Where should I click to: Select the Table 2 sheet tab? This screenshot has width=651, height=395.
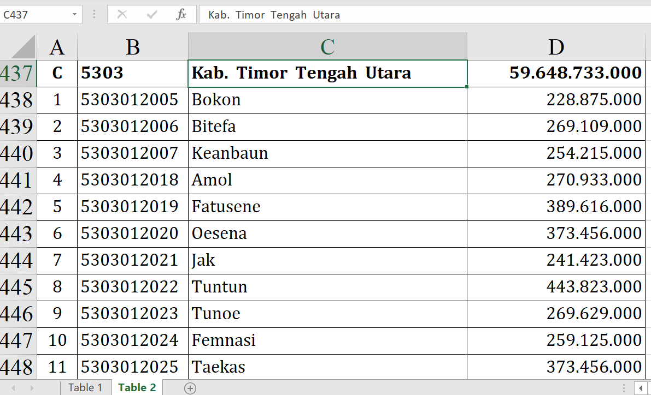[137, 388]
